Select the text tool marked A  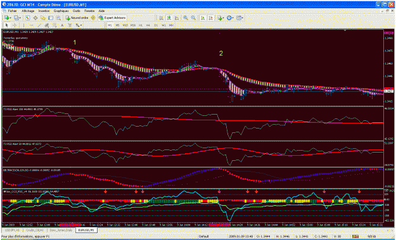pos(62,25)
